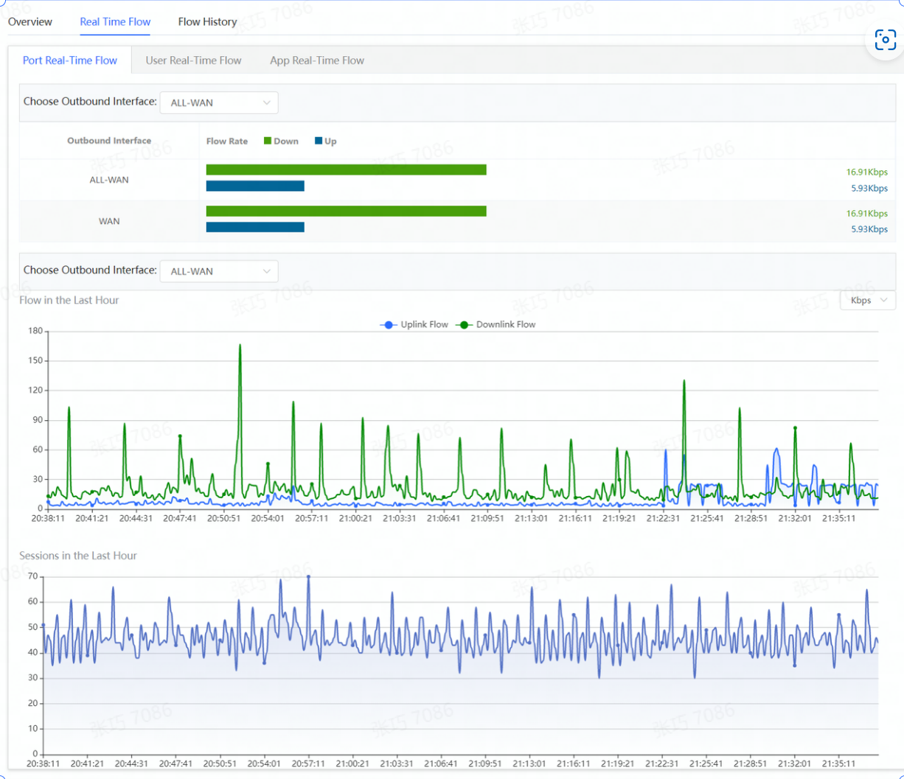Open App Real-Time Flow tab
Image resolution: width=904 pixels, height=779 pixels.
pos(317,60)
